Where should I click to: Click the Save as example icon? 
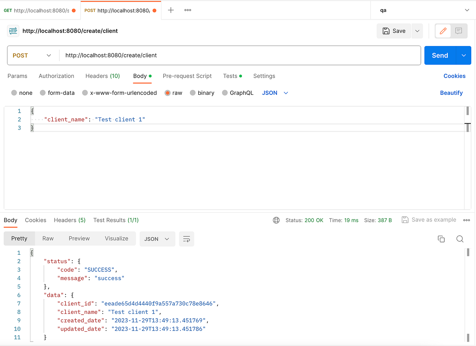coord(405,219)
